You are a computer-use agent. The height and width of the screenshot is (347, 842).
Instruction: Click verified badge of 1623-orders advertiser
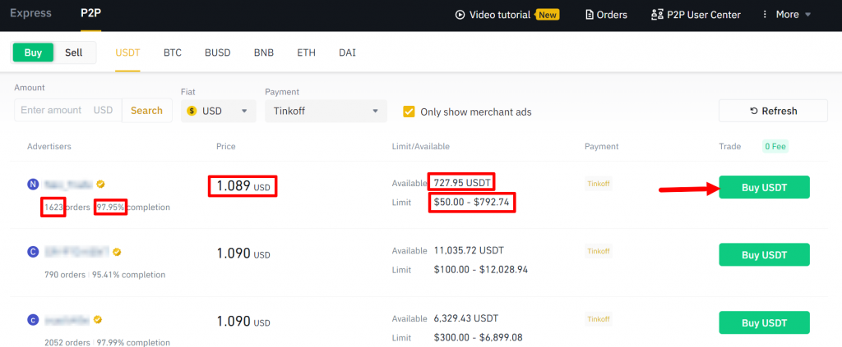click(x=100, y=185)
